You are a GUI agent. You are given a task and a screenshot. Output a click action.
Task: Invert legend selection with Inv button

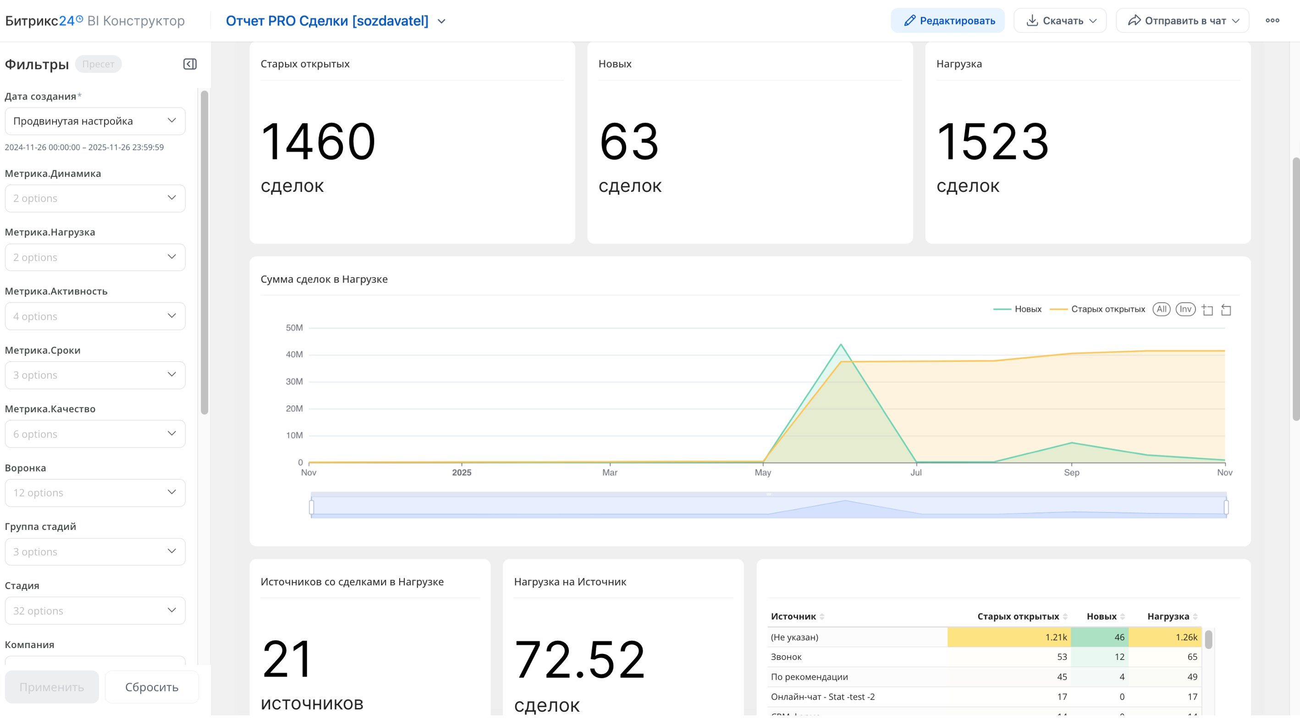(1185, 309)
